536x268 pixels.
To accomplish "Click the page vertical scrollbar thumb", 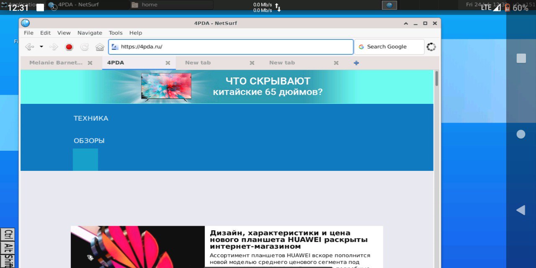I will [437, 79].
